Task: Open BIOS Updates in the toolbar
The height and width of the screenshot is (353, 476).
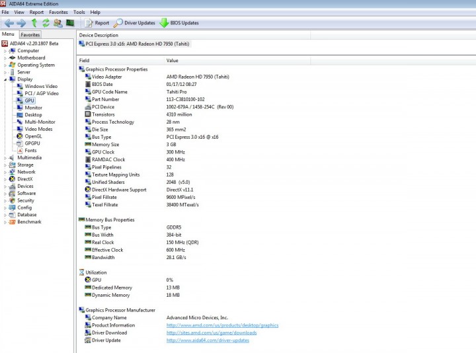Action: click(179, 22)
